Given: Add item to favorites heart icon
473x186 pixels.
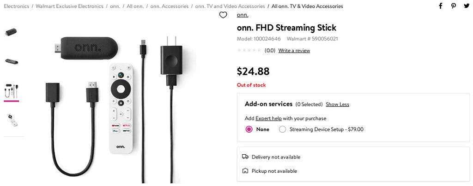Looking at the screenshot, I should [x=223, y=15].
